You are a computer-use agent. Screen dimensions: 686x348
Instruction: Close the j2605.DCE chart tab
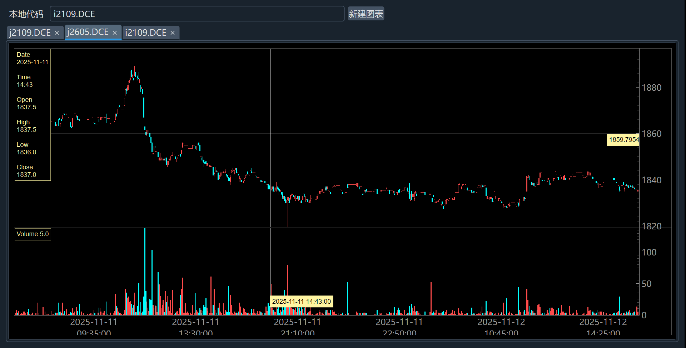[115, 33]
